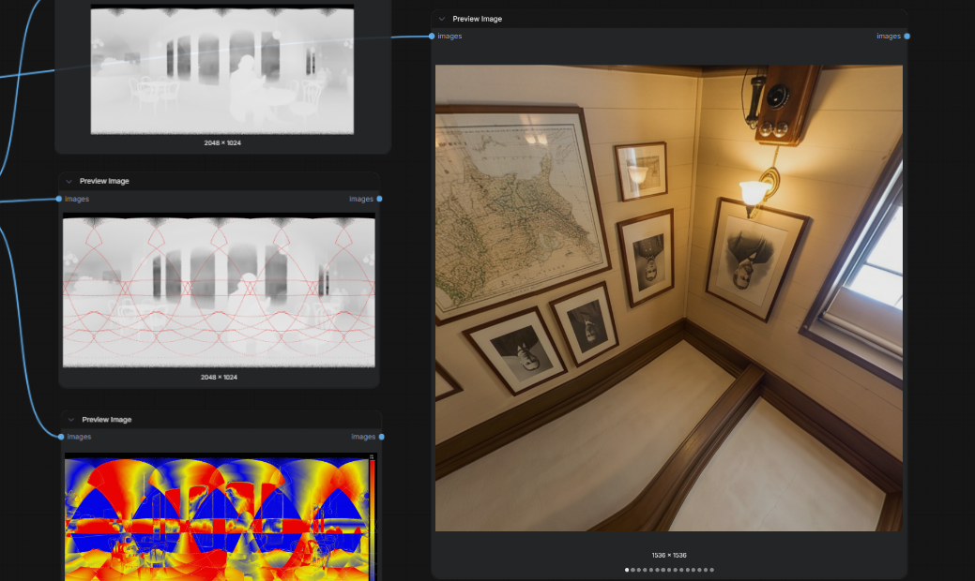Click images output port of red grid depth preview
975x581 pixels.
[x=379, y=199]
